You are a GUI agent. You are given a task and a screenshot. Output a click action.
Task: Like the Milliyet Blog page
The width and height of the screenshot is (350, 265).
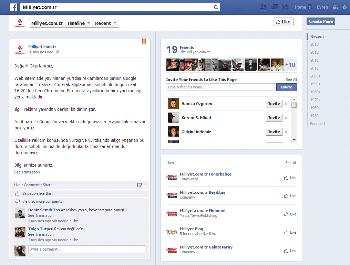pyautogui.click(x=290, y=232)
